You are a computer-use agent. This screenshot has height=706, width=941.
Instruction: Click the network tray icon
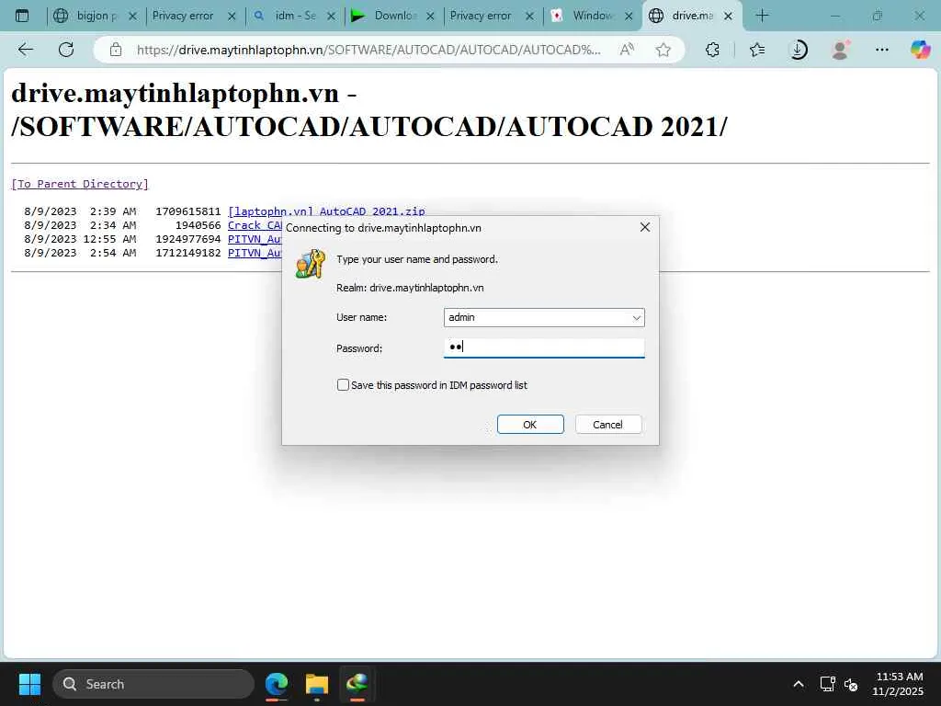828,684
